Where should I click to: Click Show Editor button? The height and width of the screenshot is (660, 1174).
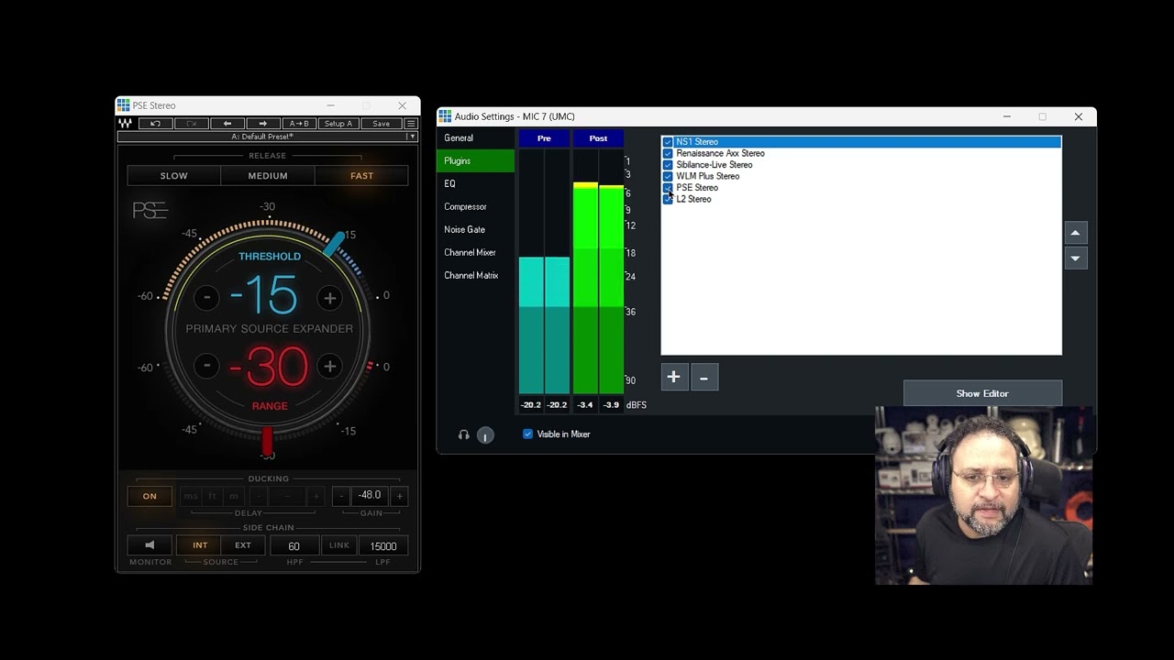(982, 393)
